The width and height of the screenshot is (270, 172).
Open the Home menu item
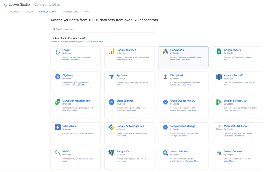pyautogui.click(x=87, y=12)
